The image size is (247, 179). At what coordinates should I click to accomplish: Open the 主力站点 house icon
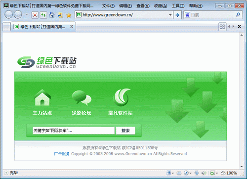[x=42, y=97]
